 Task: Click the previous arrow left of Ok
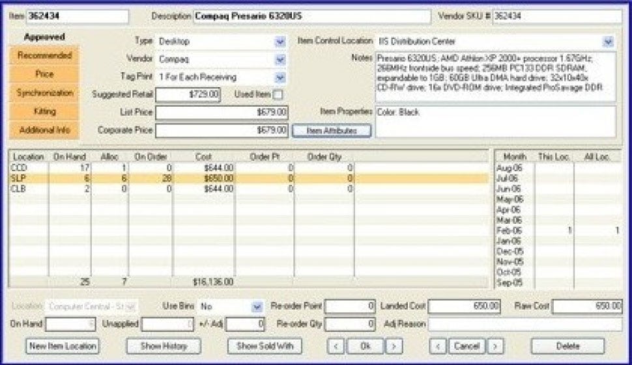(336, 346)
